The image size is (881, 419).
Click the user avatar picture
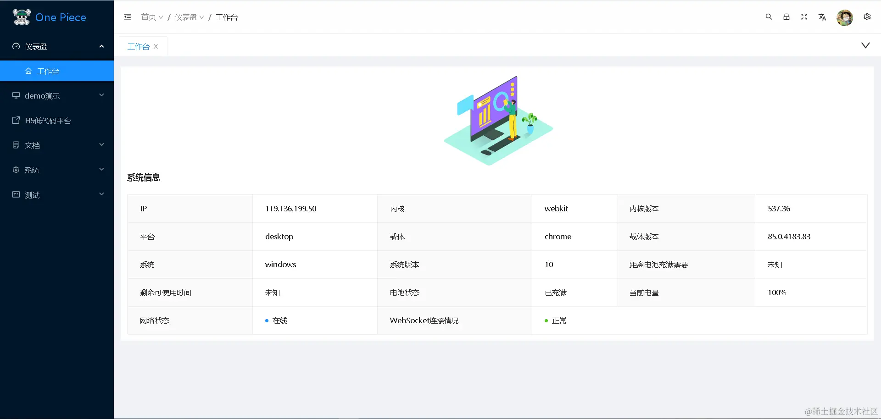point(845,17)
